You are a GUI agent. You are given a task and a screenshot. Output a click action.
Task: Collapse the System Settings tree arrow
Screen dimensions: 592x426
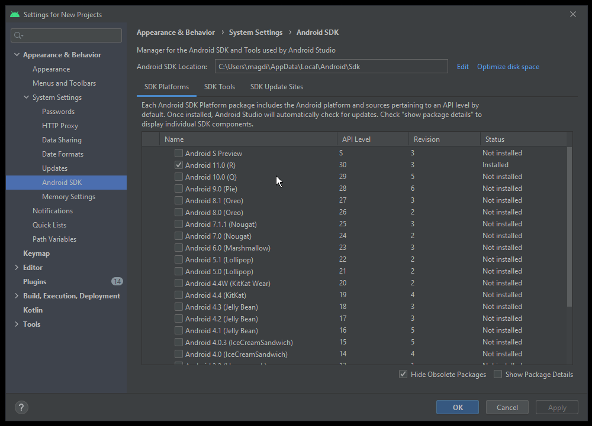point(26,97)
